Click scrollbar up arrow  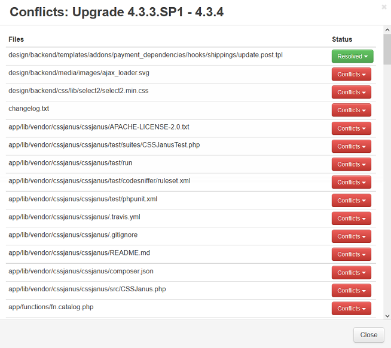[387, 30]
